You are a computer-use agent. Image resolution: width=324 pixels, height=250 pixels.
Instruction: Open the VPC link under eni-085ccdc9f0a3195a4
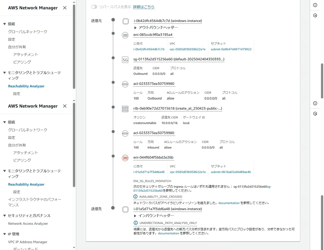(188, 49)
